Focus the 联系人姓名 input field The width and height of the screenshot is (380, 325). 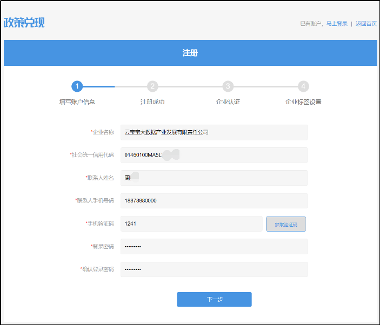(214, 178)
